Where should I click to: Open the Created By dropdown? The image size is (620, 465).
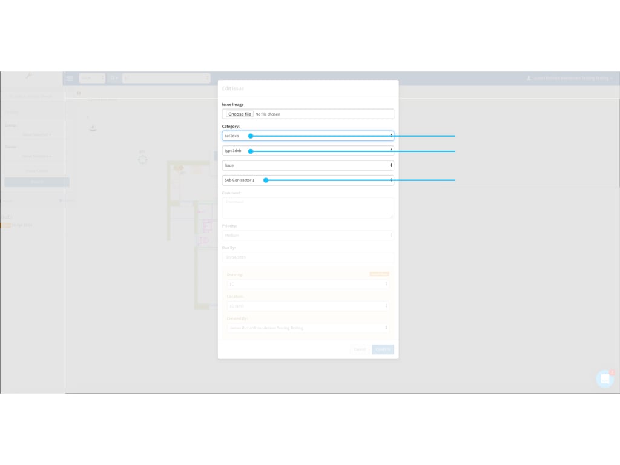(308, 328)
